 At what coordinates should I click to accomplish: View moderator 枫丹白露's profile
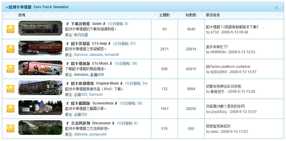pos(81,35)
